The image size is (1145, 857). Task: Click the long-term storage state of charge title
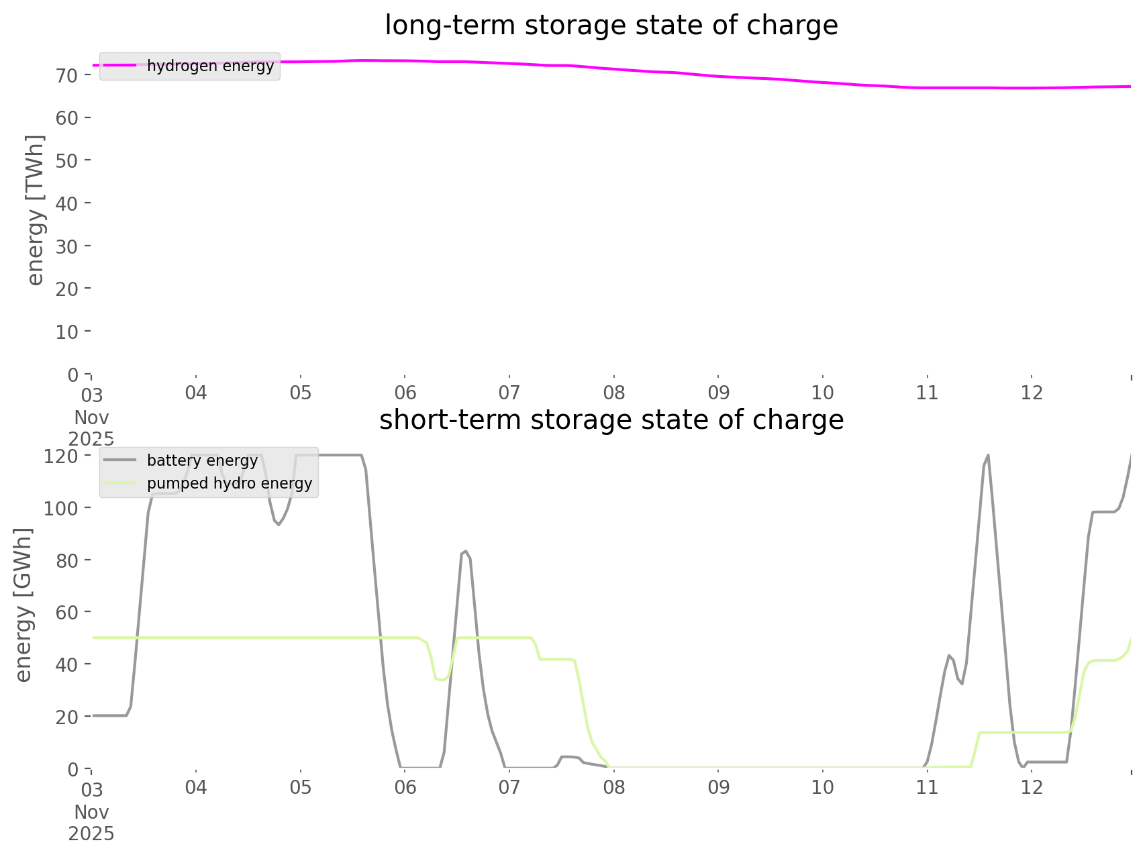[x=611, y=26]
